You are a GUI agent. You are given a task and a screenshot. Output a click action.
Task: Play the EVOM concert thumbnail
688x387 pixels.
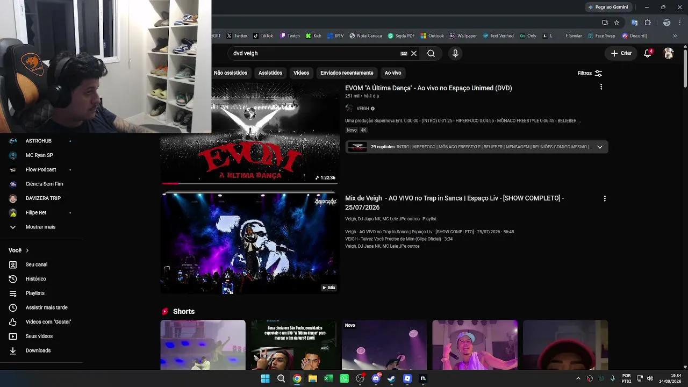tap(249, 134)
